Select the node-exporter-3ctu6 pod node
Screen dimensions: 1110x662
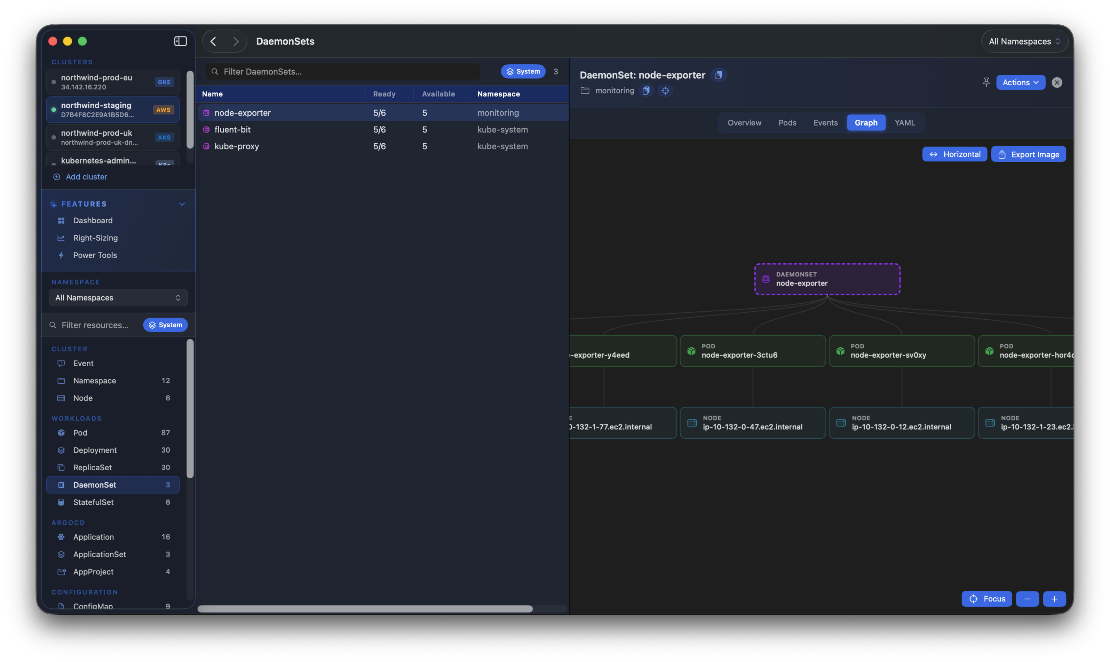[x=752, y=351]
